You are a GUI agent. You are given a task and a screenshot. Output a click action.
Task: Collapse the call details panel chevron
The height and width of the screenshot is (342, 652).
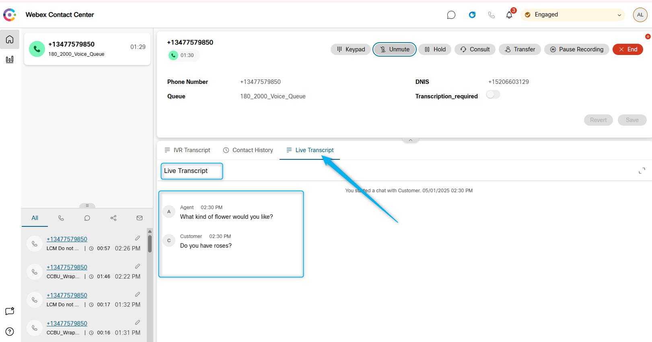click(410, 140)
